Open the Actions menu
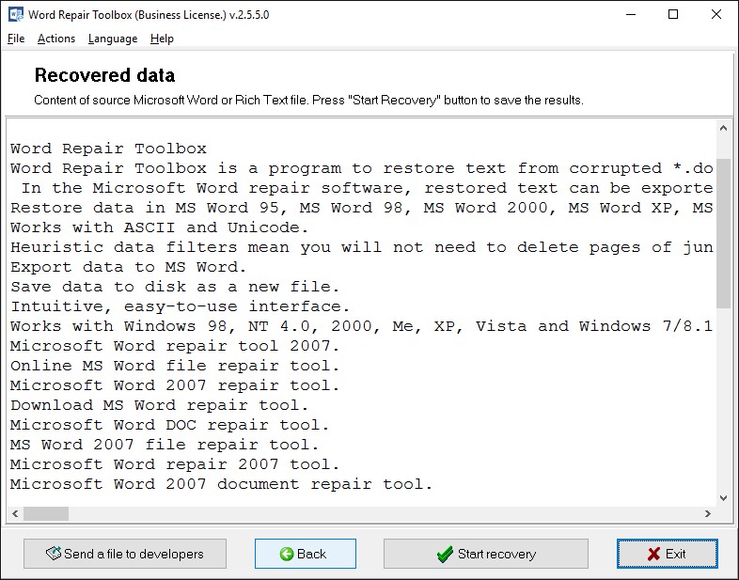 pyautogui.click(x=56, y=39)
